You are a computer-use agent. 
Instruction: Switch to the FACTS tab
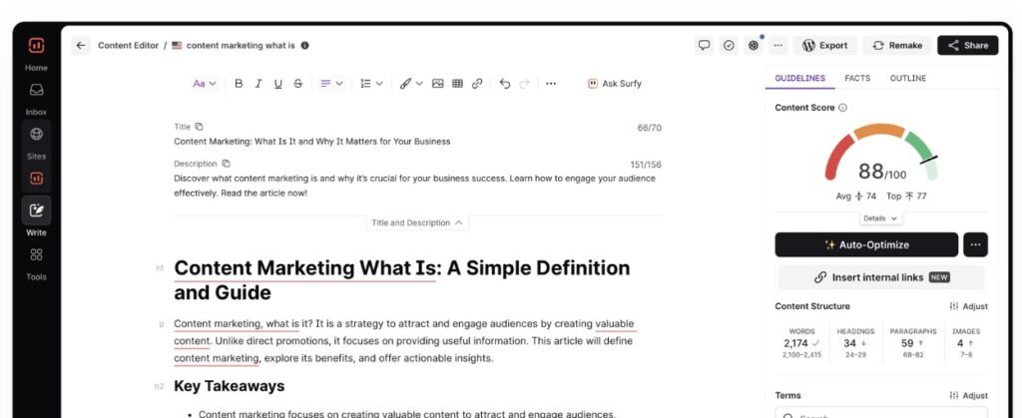[857, 78]
